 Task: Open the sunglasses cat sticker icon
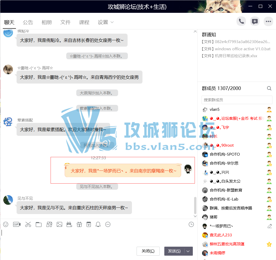point(69,224)
